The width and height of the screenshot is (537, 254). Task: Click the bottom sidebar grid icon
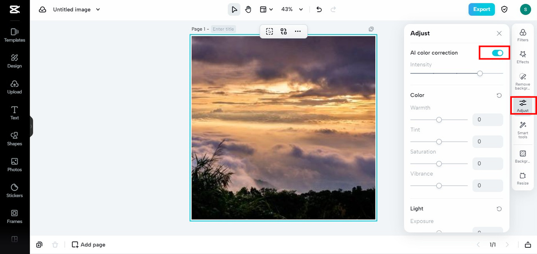click(x=15, y=239)
